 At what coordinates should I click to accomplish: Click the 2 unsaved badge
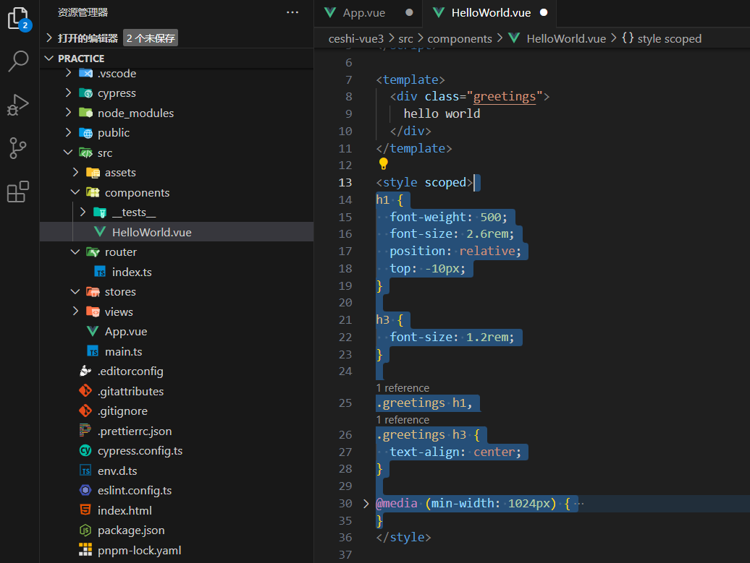(151, 38)
